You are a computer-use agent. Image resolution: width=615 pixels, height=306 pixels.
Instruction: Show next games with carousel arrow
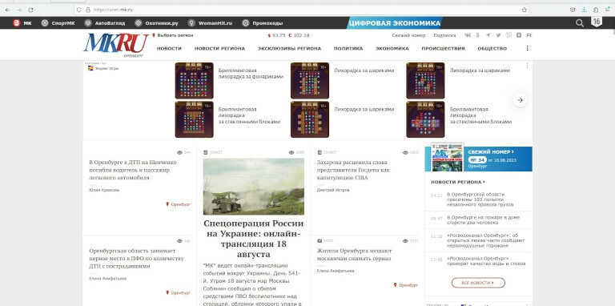pos(520,100)
